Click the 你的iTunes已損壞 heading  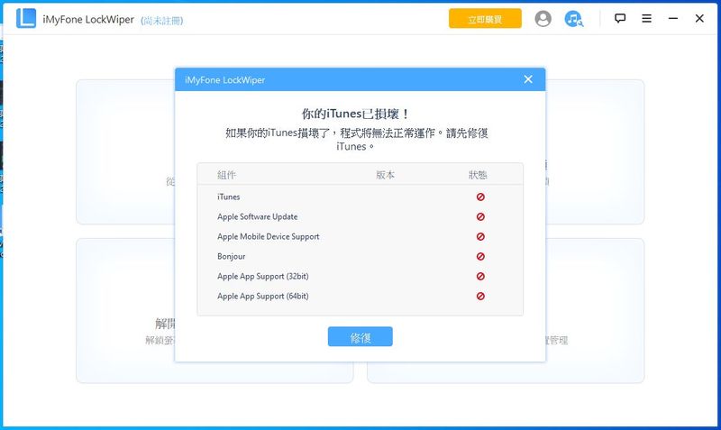pos(355,114)
